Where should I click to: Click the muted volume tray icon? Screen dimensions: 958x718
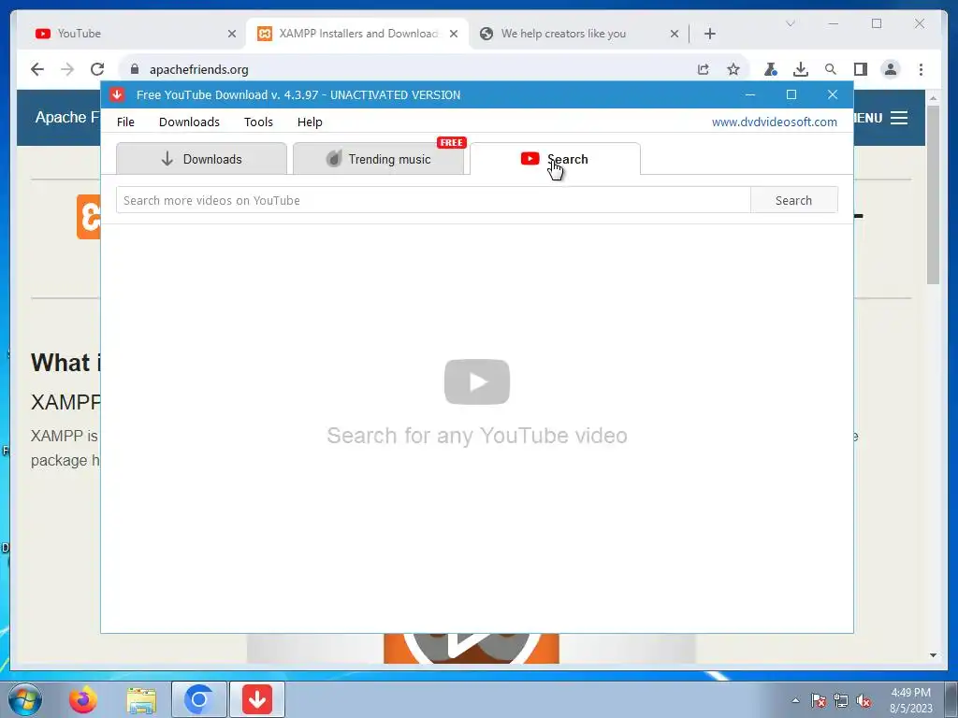click(x=864, y=700)
